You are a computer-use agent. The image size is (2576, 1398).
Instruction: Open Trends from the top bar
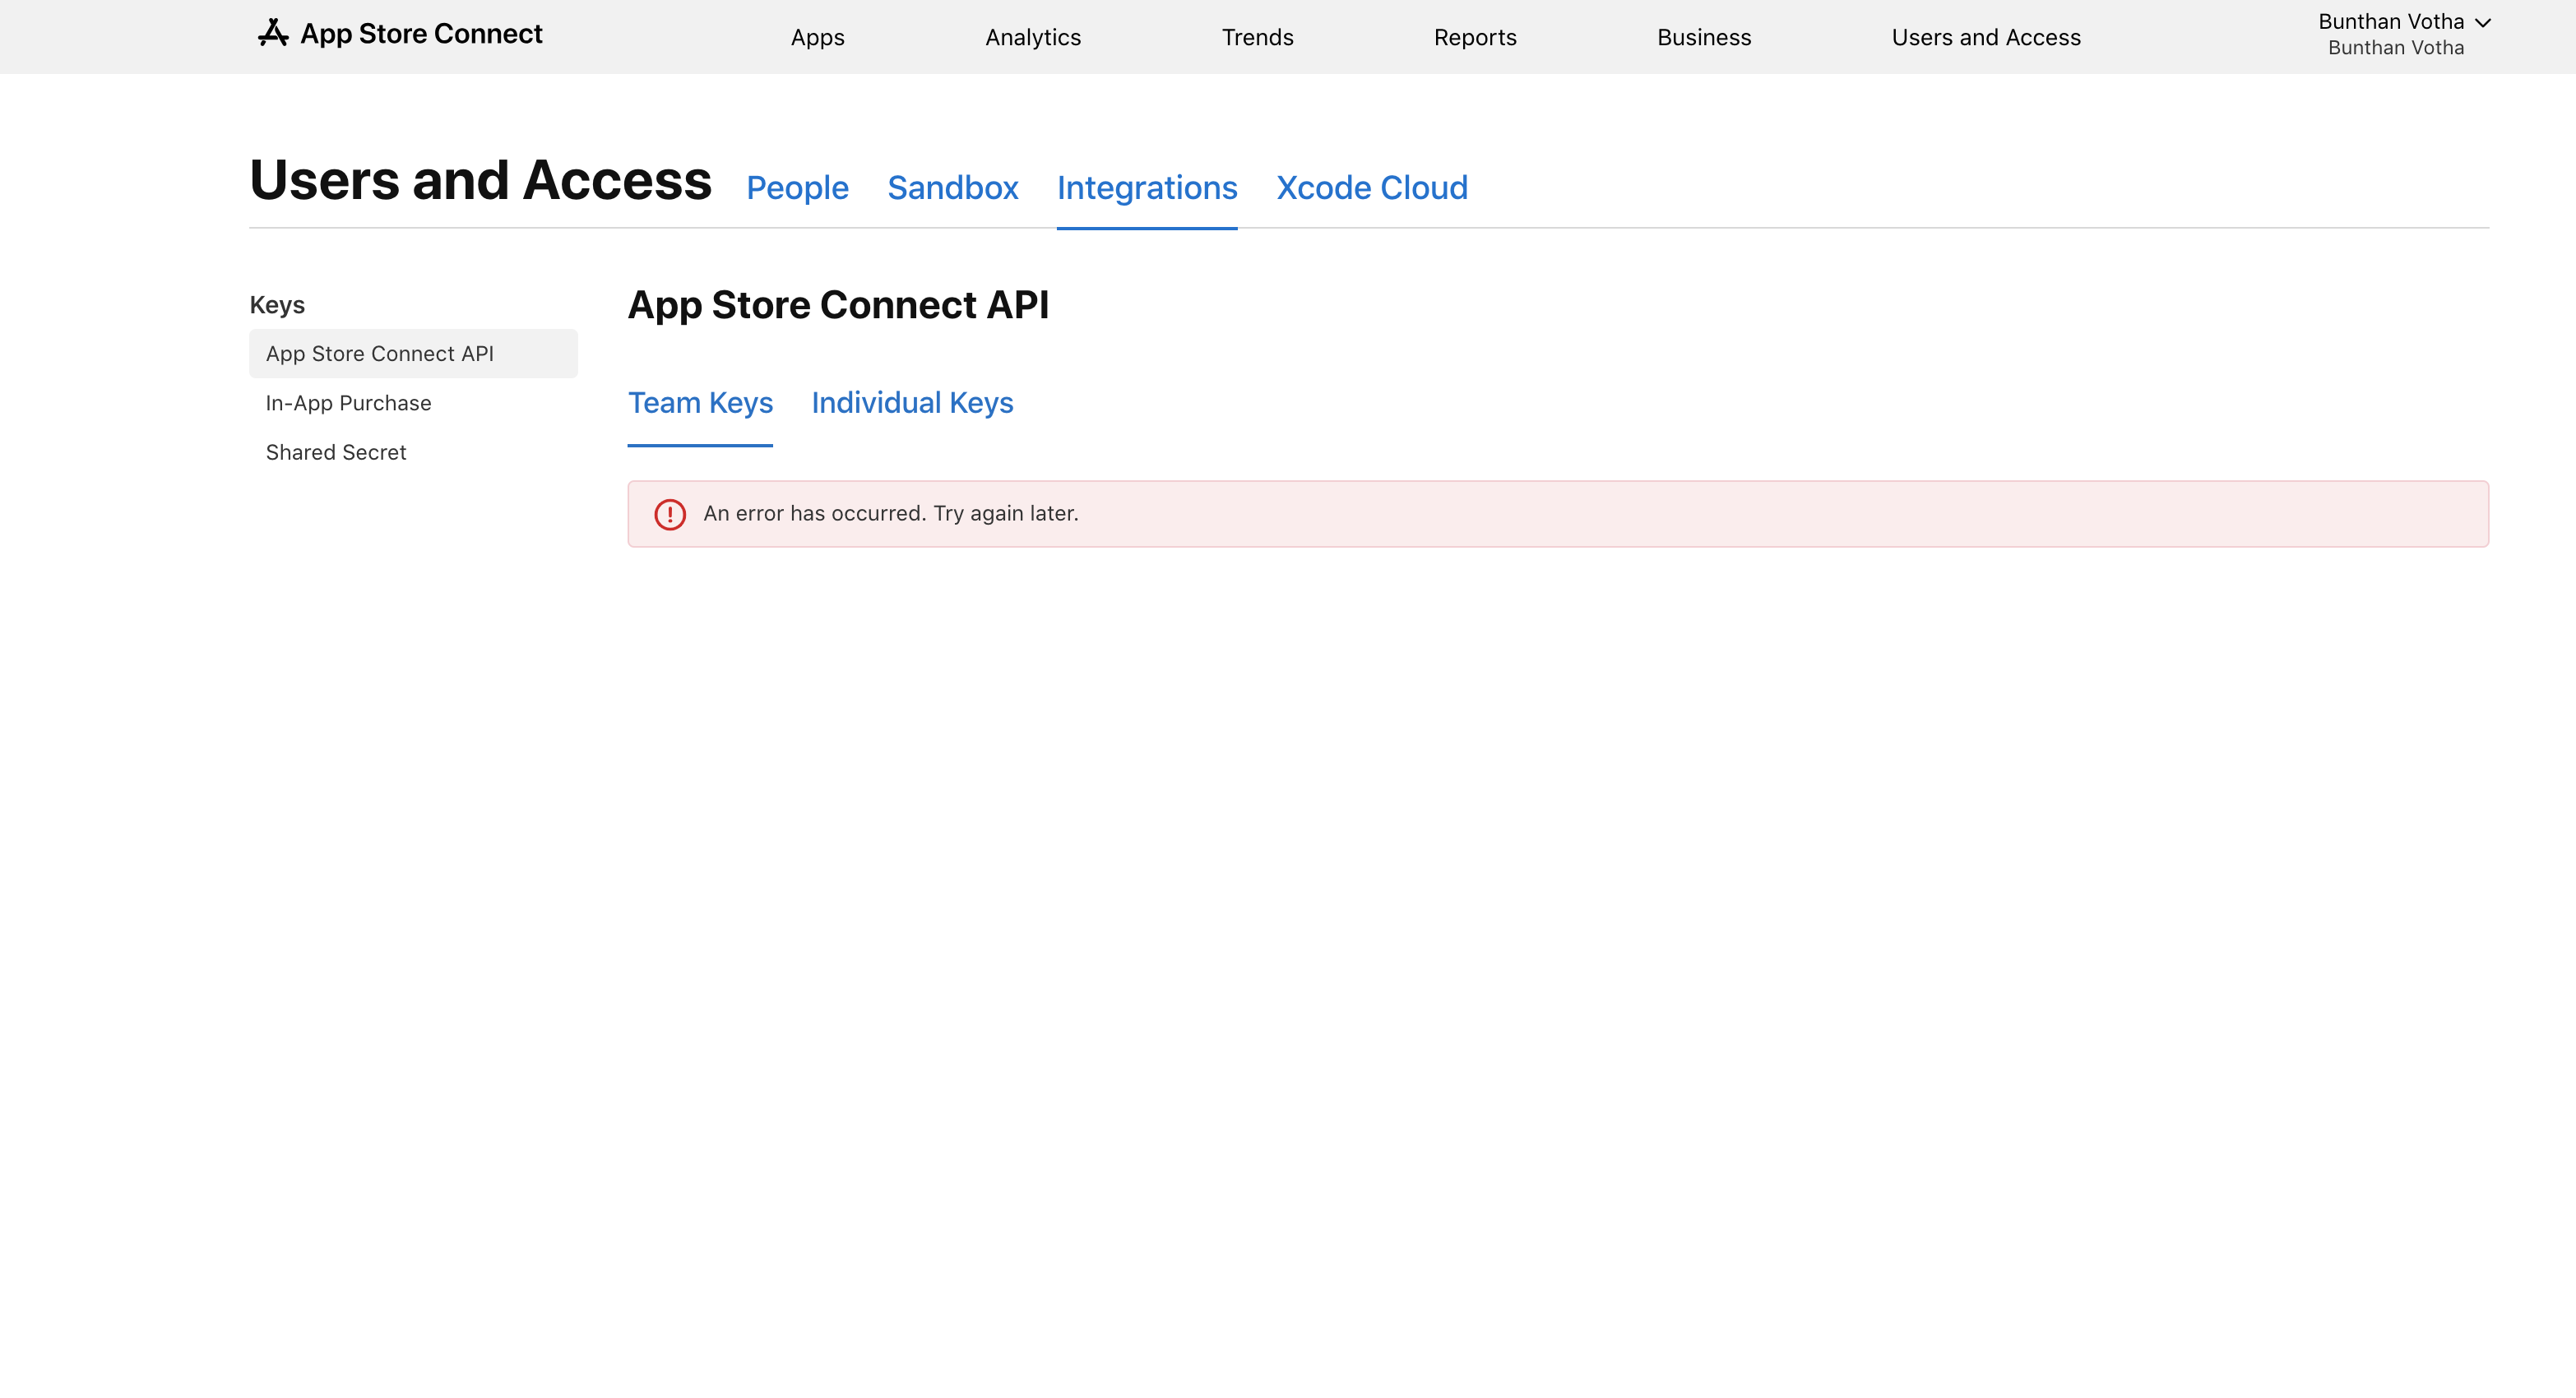(x=1257, y=38)
